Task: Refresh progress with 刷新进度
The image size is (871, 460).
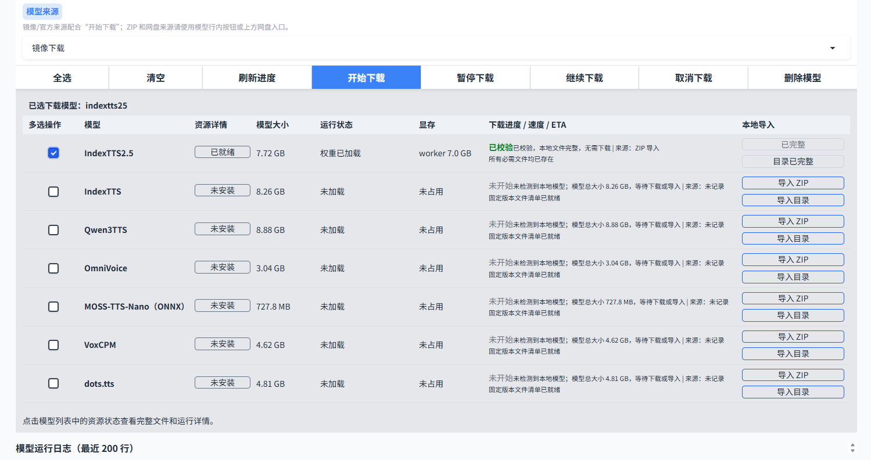Action: pos(257,77)
